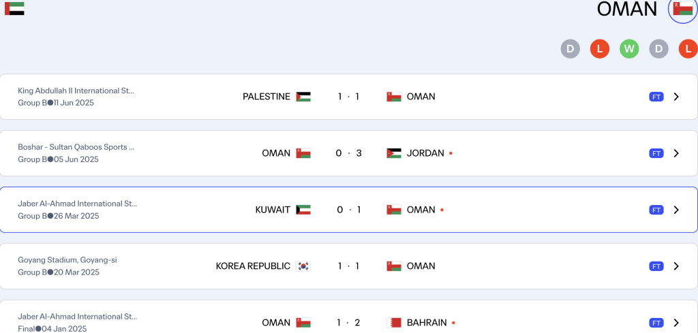
Task: Click the OMAN team heading
Action: pyautogui.click(x=626, y=9)
